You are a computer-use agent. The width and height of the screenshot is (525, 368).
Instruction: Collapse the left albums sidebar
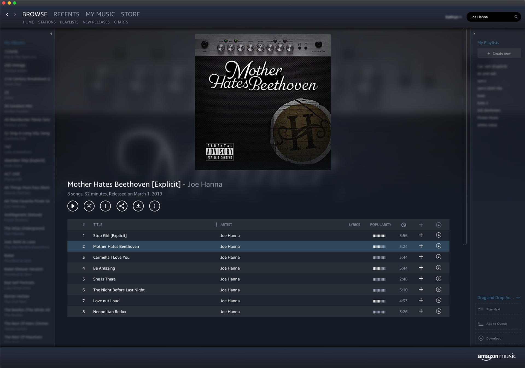coord(51,34)
